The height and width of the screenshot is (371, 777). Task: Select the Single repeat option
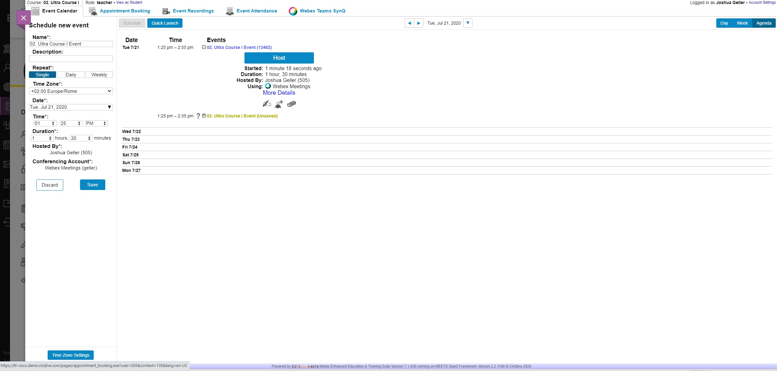[x=42, y=75]
